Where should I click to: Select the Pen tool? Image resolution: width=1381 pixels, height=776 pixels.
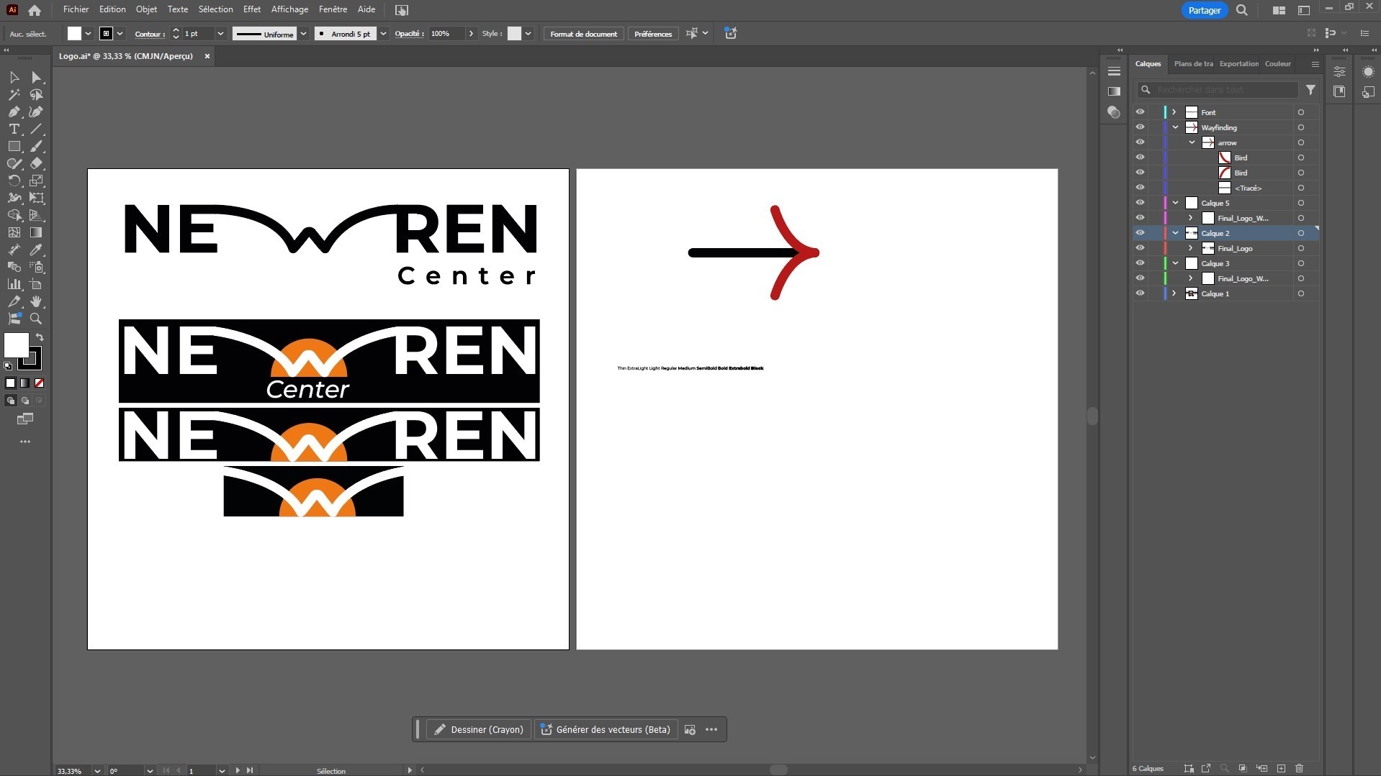point(14,111)
